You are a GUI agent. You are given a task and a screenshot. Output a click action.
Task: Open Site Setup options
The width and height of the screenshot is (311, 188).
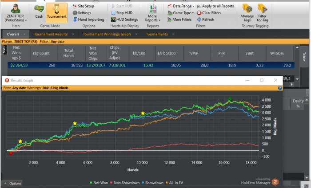point(84,6)
